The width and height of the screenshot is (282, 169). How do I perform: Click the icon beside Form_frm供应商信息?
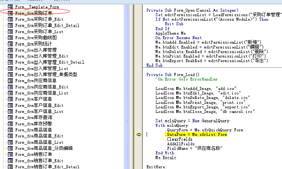pyautogui.click(x=10, y=81)
